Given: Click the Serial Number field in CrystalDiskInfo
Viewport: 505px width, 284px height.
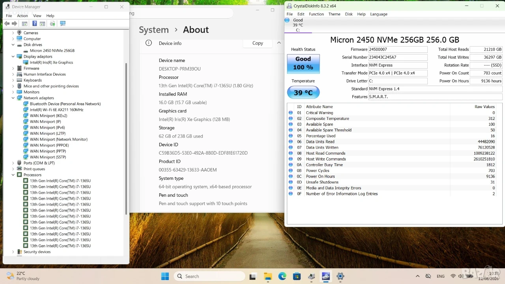Looking at the screenshot, I should [x=398, y=58].
